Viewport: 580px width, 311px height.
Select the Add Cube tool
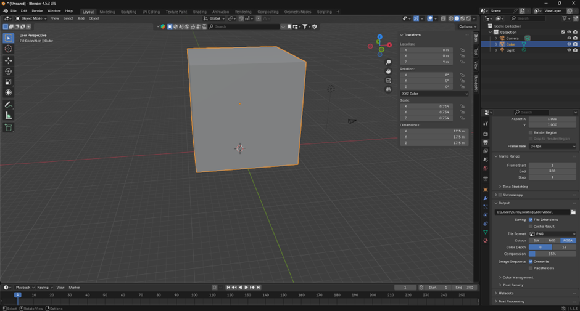[x=8, y=127]
